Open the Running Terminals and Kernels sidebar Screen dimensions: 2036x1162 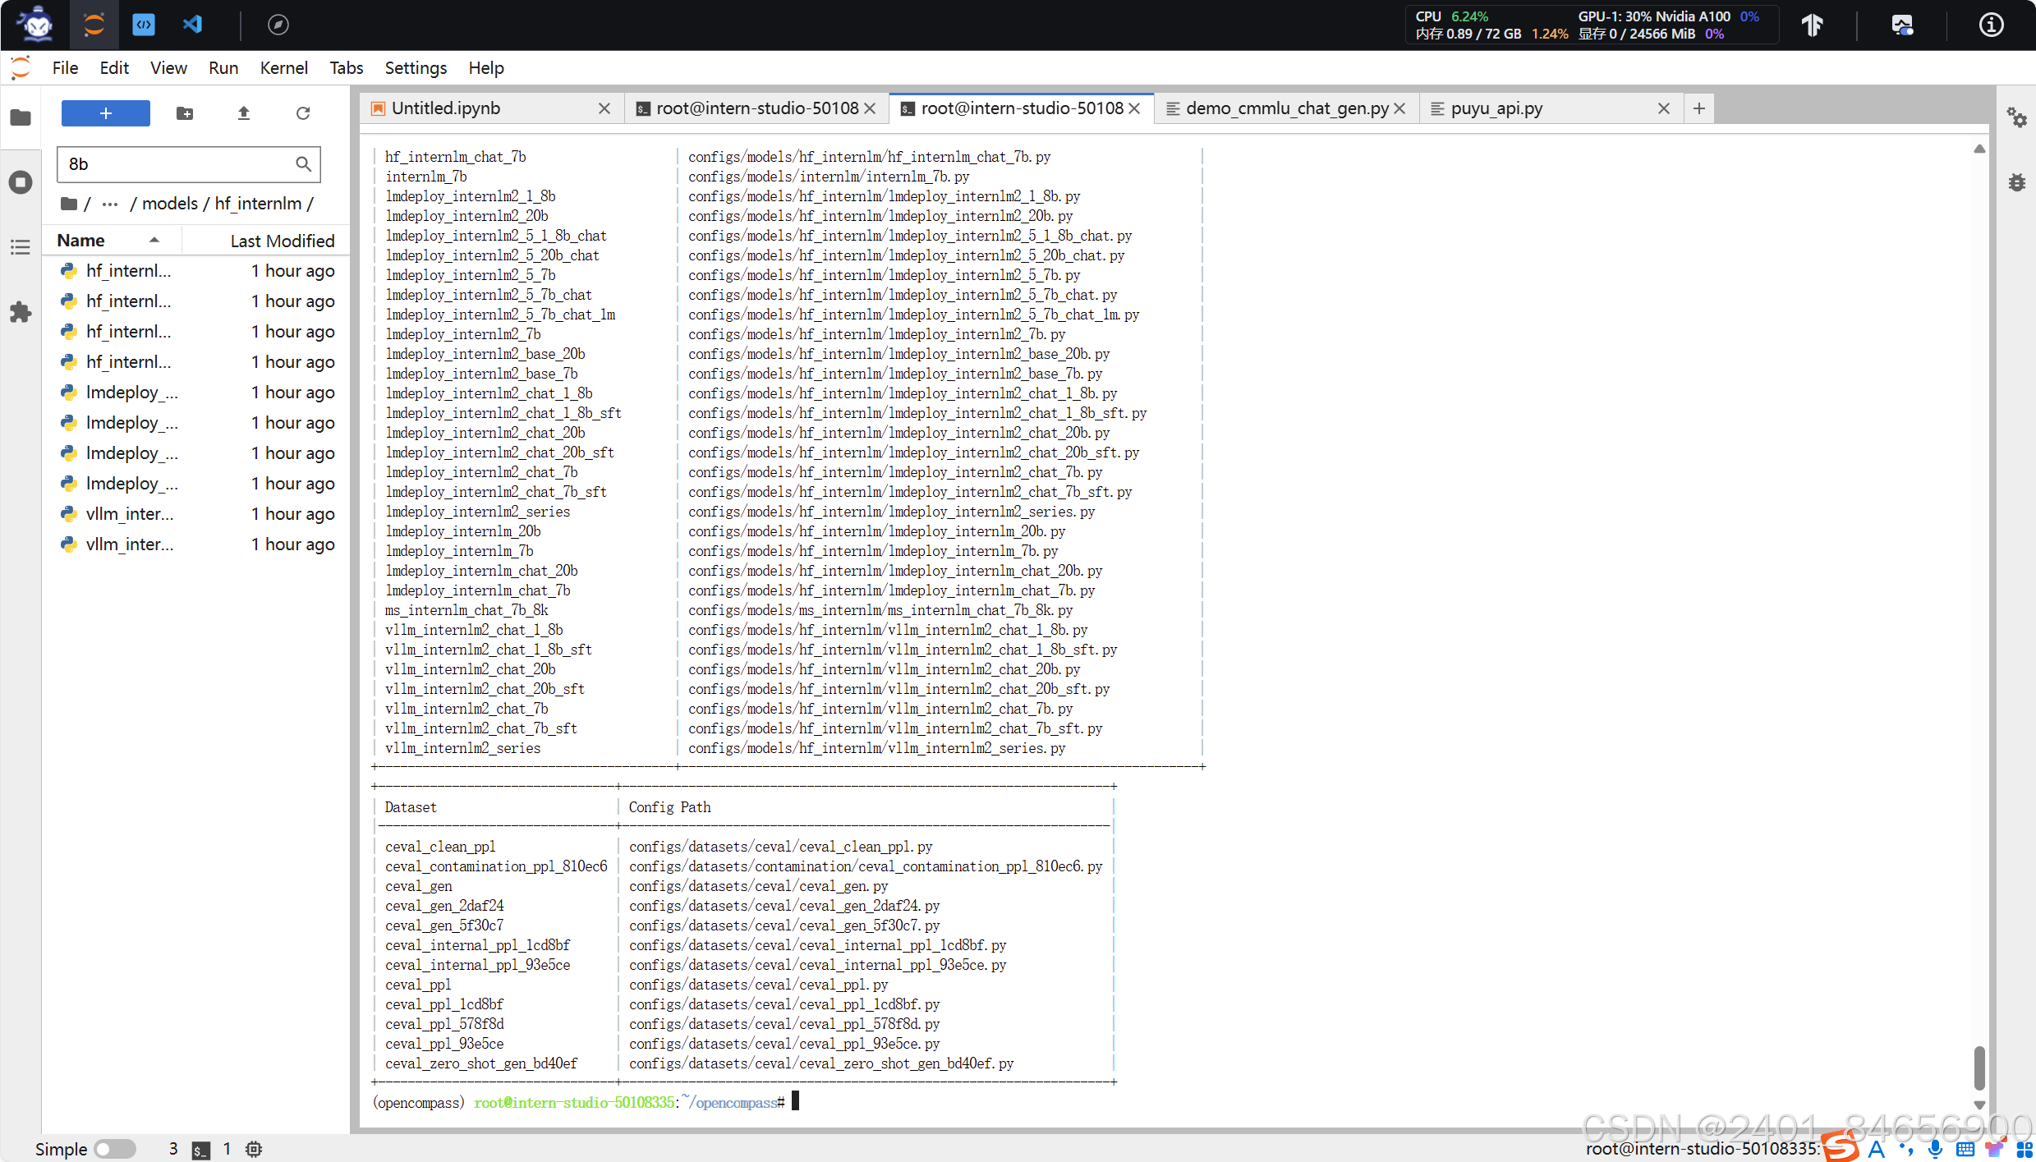point(21,181)
